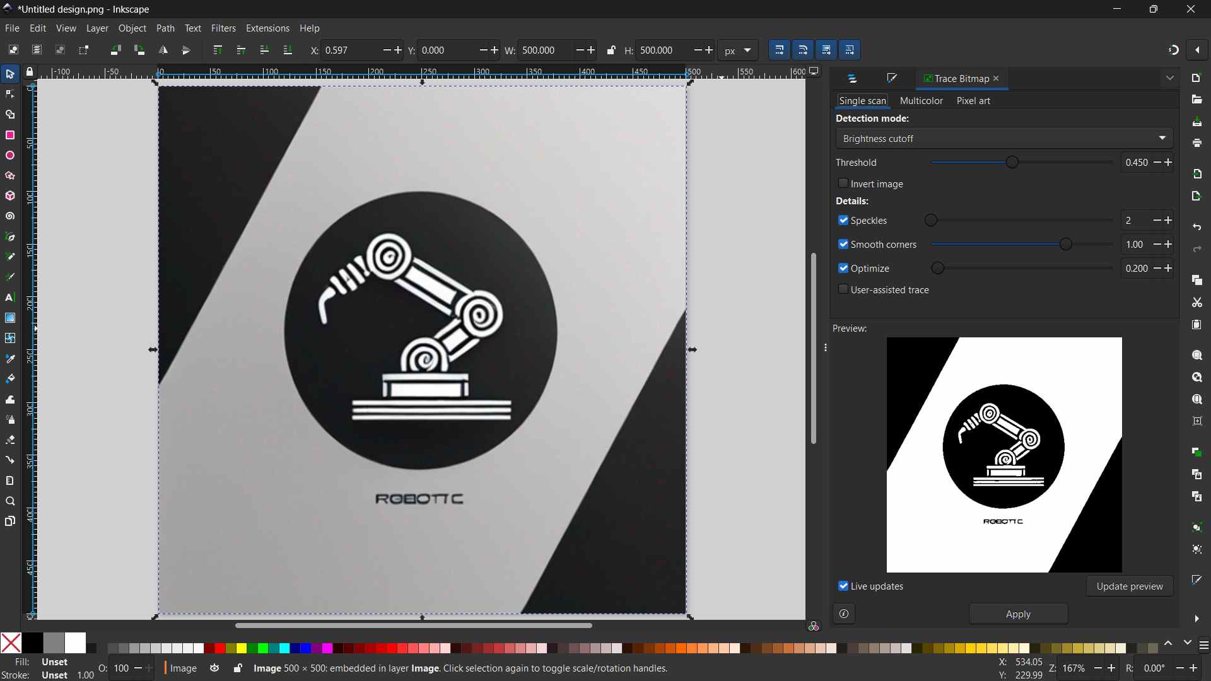Image resolution: width=1211 pixels, height=681 pixels.
Task: Open the Extensions menu
Action: [267, 28]
